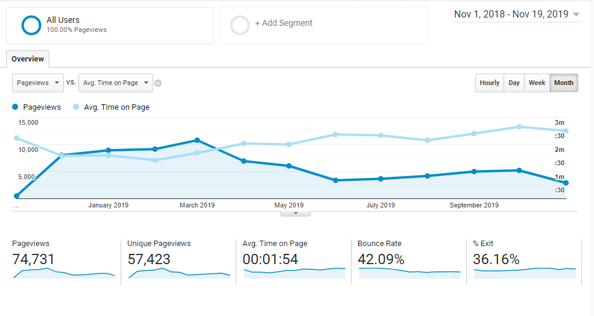Click the Unique Pageviews label
The height and width of the screenshot is (316, 594).
(159, 244)
